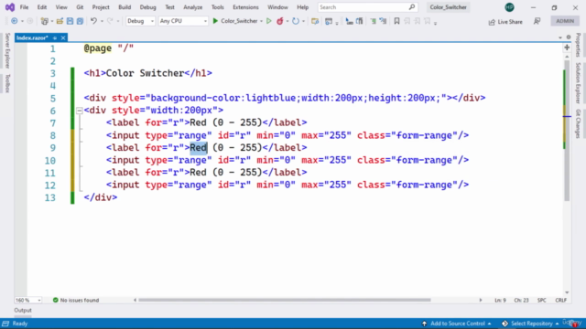Start Without Debugging outline play icon
The height and width of the screenshot is (329, 586).
click(x=268, y=21)
